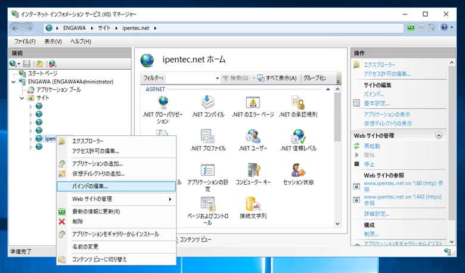Click the green refresh page icon in address bar
The image size is (465, 273).
[x=411, y=27]
